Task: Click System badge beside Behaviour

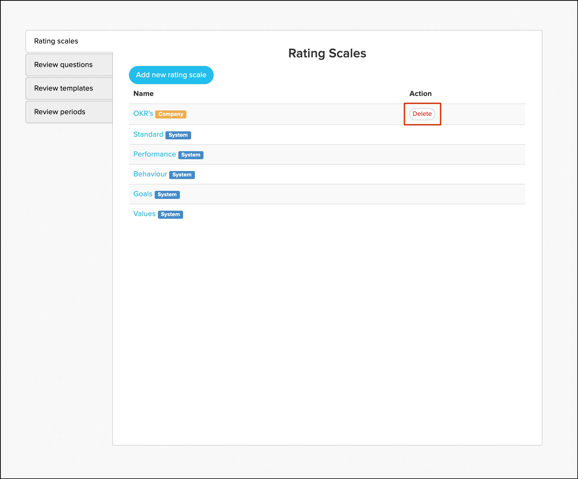Action: click(182, 175)
